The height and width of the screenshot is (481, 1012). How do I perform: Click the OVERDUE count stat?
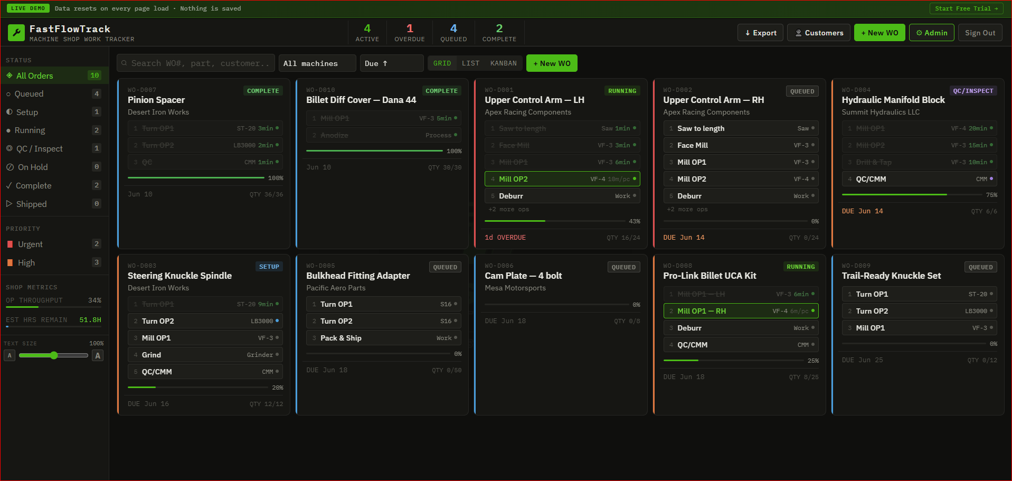point(410,33)
